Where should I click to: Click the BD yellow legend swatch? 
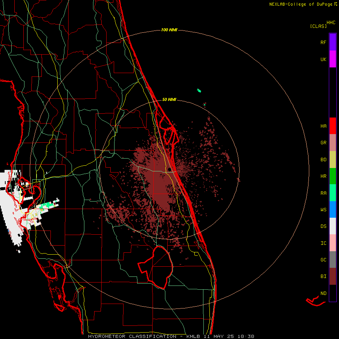click(x=333, y=160)
